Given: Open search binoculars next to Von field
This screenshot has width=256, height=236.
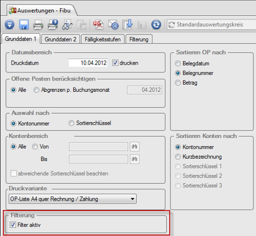Looking at the screenshot, I should pyautogui.click(x=135, y=147).
